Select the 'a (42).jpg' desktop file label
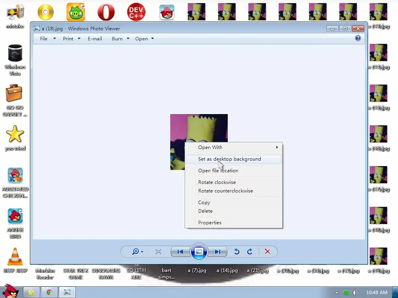 click(348, 270)
